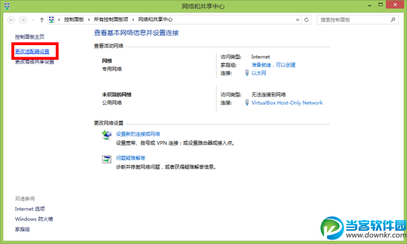Open the recent locations dropdown arrow
The image size is (407, 244).
[x=32, y=20]
